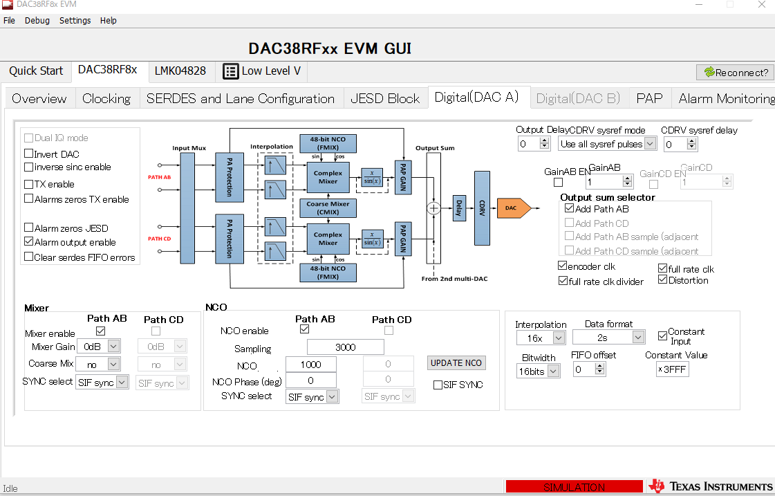Increment the FIFO offset stepper
The image size is (775, 496).
point(599,367)
